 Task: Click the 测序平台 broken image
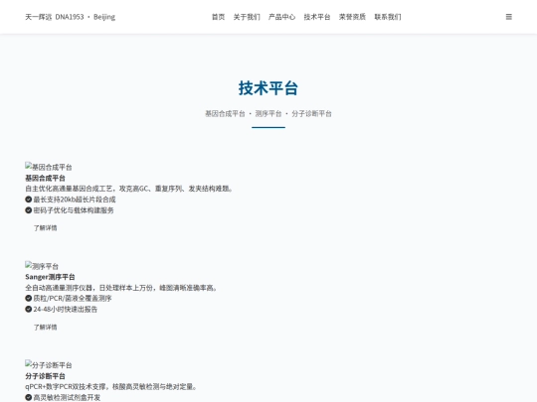click(42, 266)
